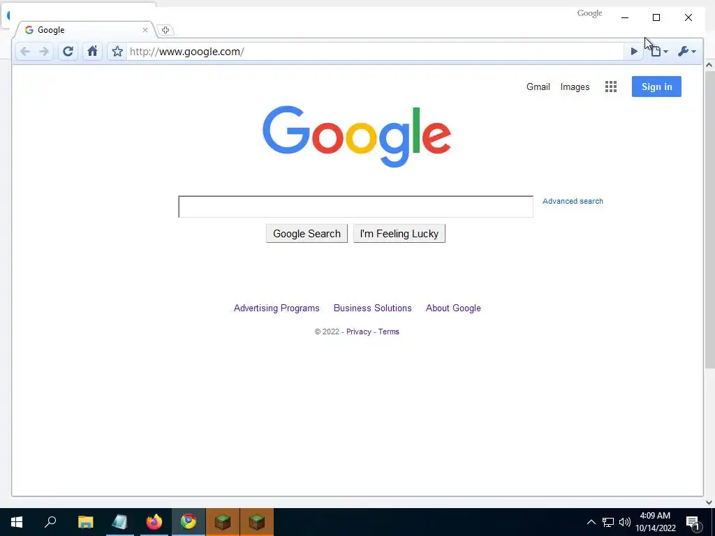The image size is (715, 536).
Task: Click the Google Search button
Action: click(307, 233)
